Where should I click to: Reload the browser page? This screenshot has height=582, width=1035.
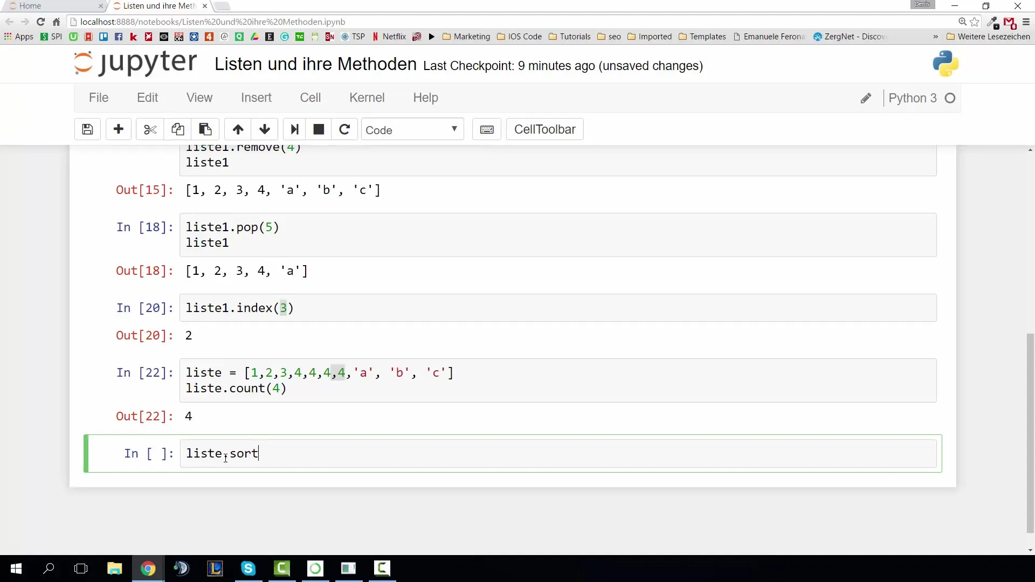click(x=40, y=22)
